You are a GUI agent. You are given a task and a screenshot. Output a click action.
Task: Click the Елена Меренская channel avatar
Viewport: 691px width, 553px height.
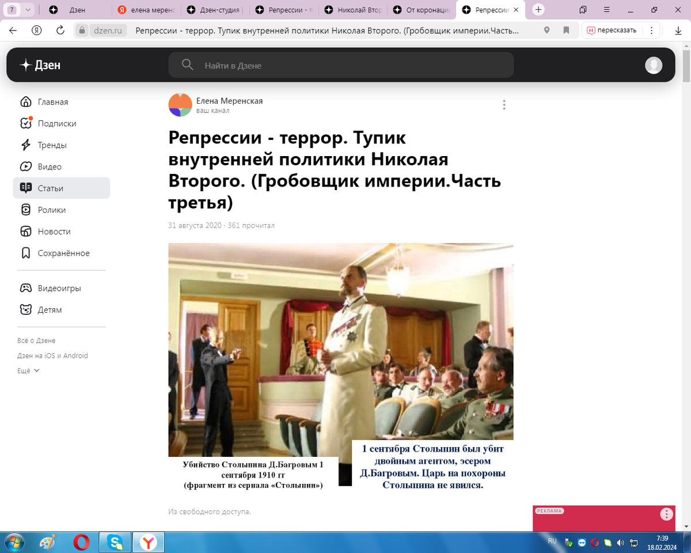[x=180, y=105]
